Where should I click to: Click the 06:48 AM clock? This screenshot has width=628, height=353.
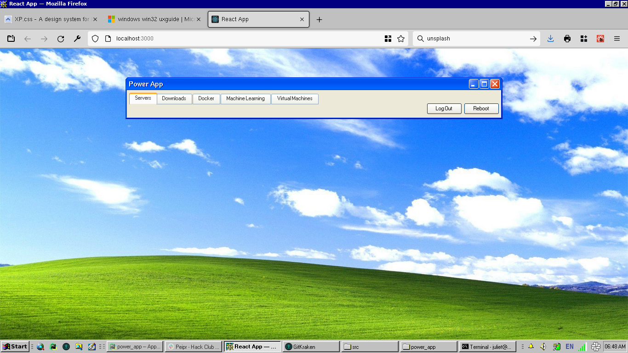point(615,347)
